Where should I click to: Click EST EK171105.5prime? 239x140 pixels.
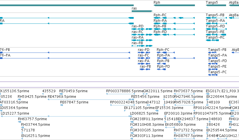click(x=139, y=108)
